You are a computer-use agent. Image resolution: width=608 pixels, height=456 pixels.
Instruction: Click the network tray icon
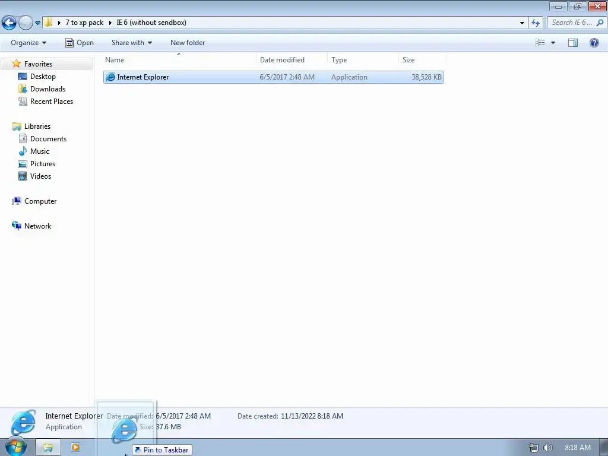tap(534, 448)
